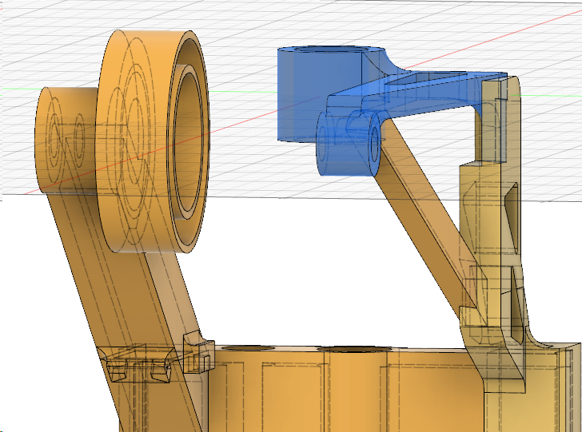
Task: Select the small clip block at the arm base
Action: tap(198, 351)
